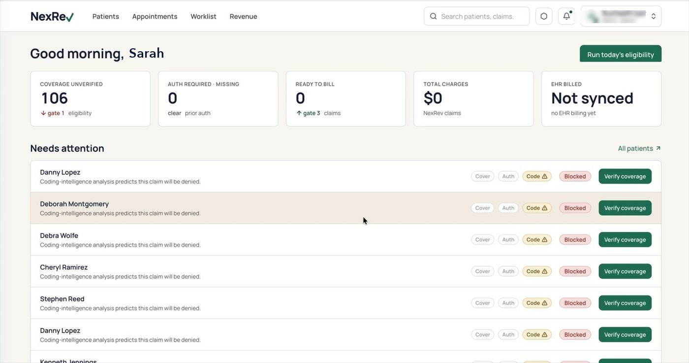This screenshot has height=363, width=689.
Task: Click the Cover pill for Deborah Montgomery
Action: 482,208
